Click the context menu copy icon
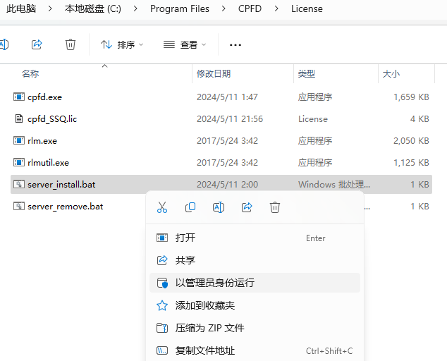The height and width of the screenshot is (361, 447). tap(190, 207)
